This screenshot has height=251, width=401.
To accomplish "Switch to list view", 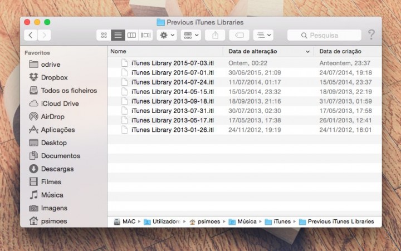I will [118, 35].
